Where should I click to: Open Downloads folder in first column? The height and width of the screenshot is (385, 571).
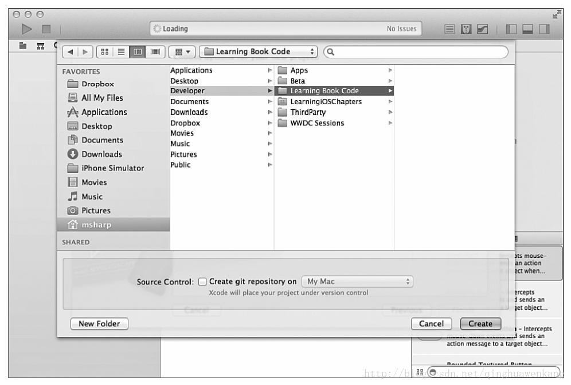pyautogui.click(x=221, y=112)
